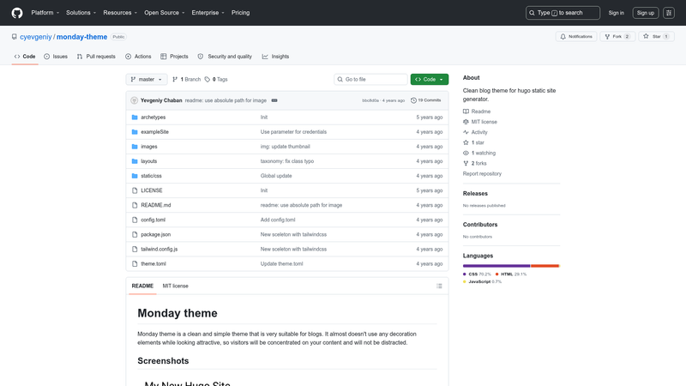Open the JavaScript 0.7% language link

click(x=483, y=282)
